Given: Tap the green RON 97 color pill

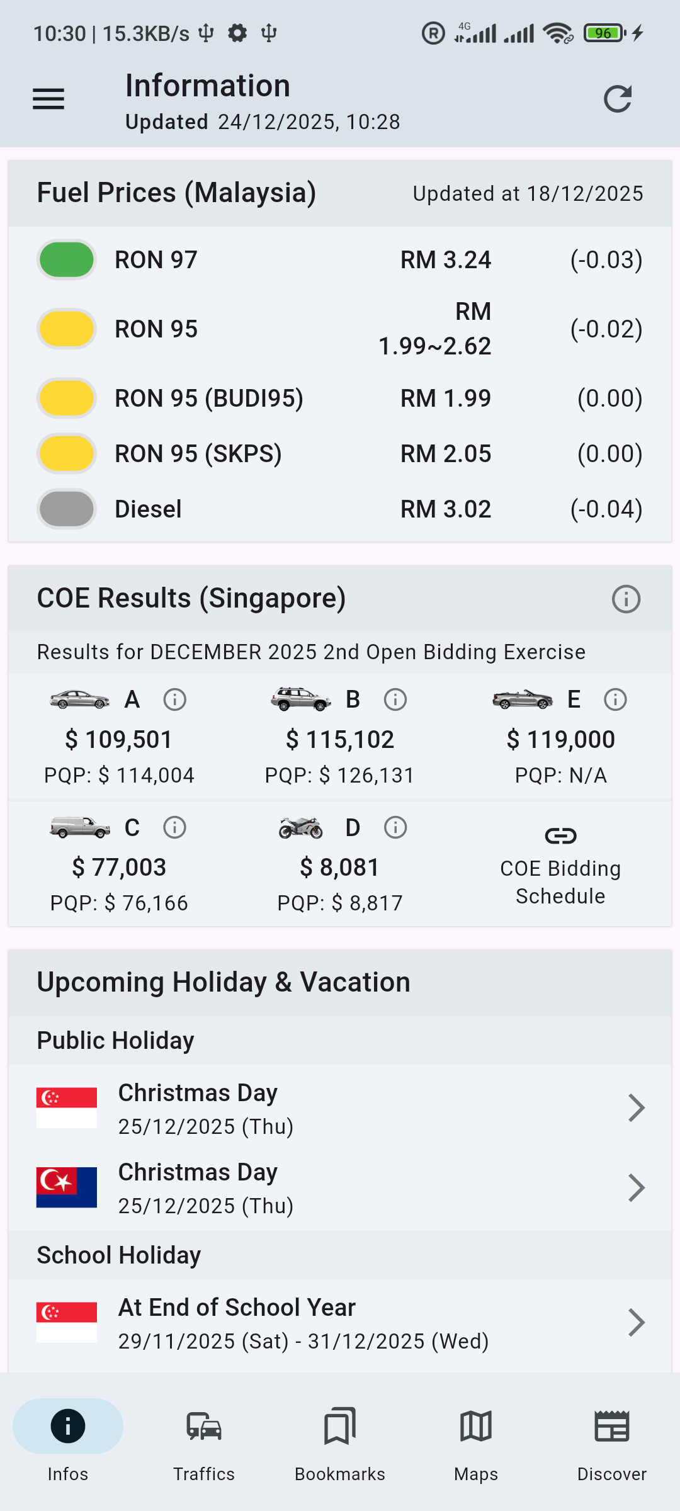Looking at the screenshot, I should (67, 259).
